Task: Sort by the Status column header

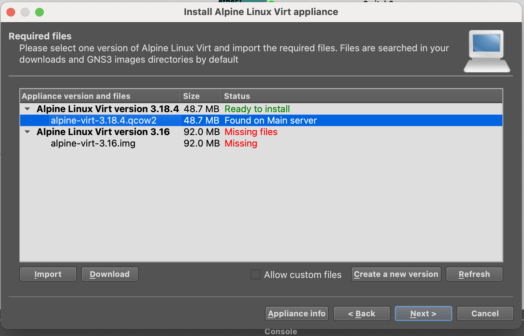Action: [x=237, y=96]
